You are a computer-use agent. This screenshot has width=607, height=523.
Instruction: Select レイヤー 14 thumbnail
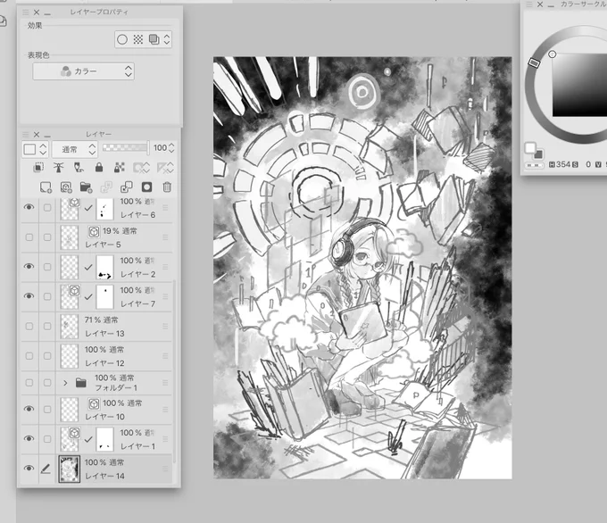[x=70, y=469]
